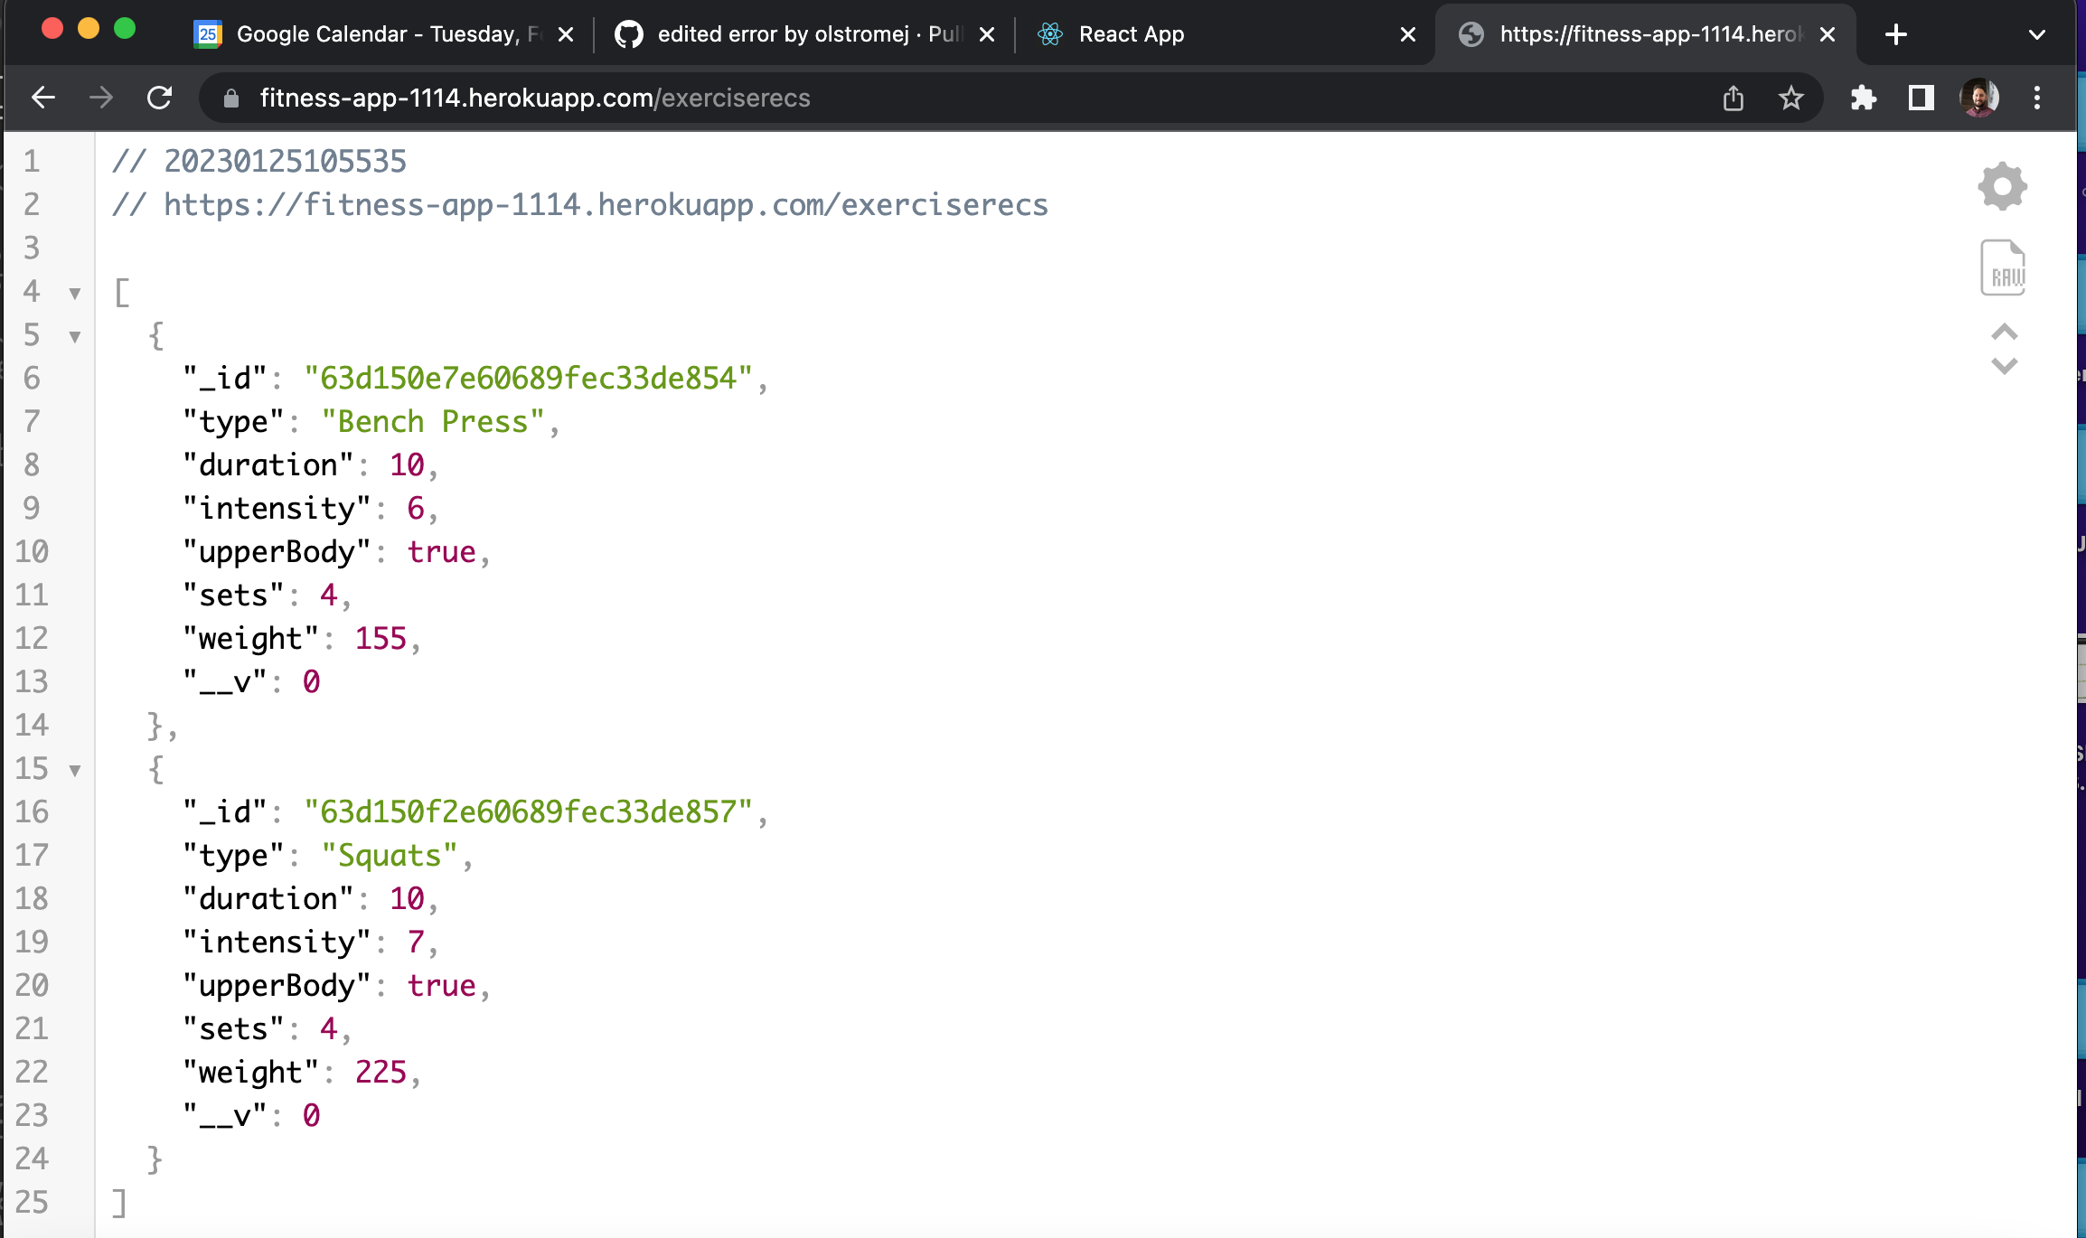2086x1238 pixels.
Task: Click the intensity value 7
Action: [416, 943]
